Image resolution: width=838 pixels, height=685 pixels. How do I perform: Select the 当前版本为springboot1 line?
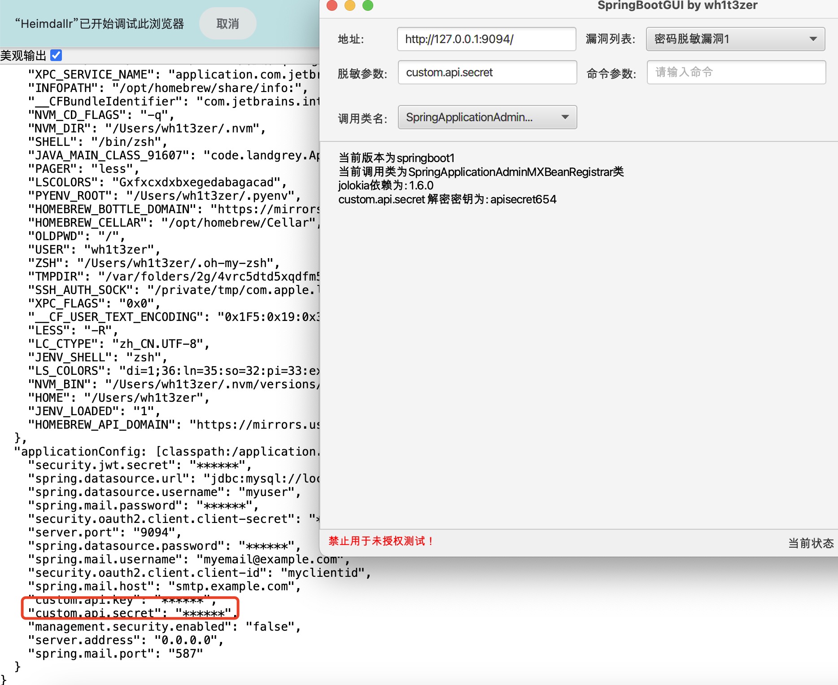(x=397, y=158)
